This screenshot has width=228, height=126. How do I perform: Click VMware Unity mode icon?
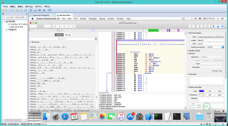click(x=44, y=10)
